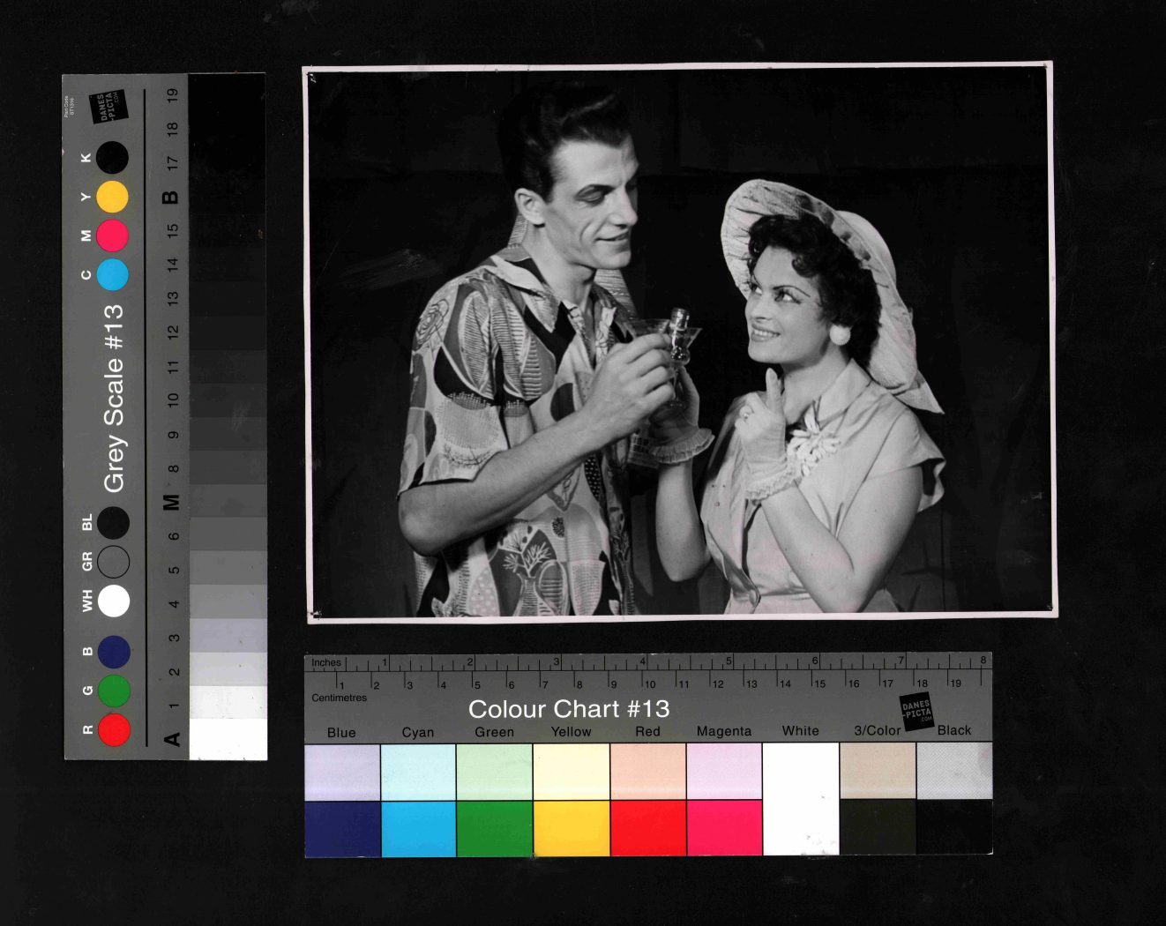Click the "Grey Scale #13" title text
The width and height of the screenshot is (1166, 926).
pyautogui.click(x=114, y=398)
